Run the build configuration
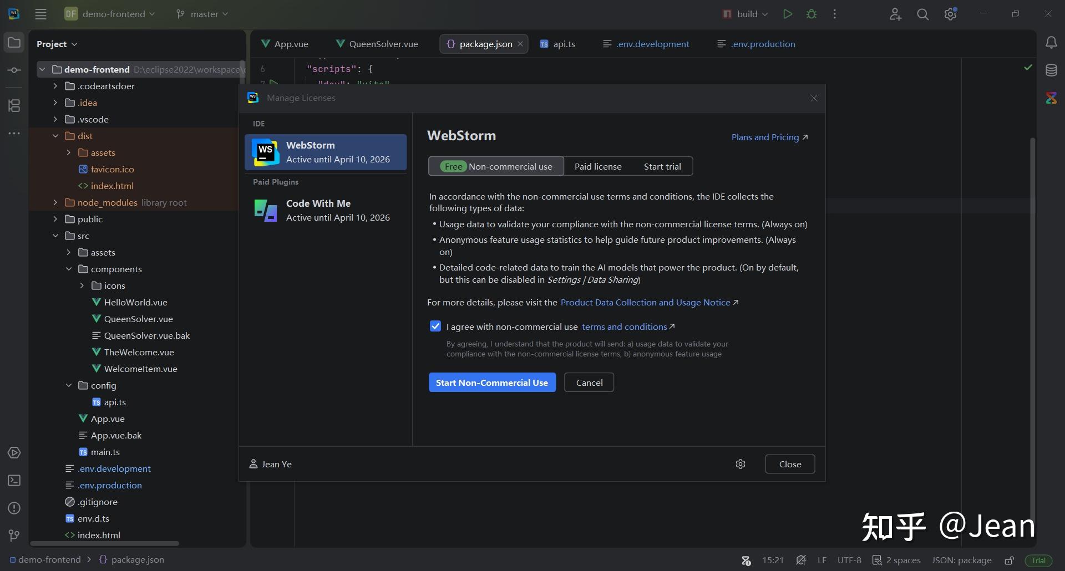Image resolution: width=1065 pixels, height=571 pixels. 787,14
